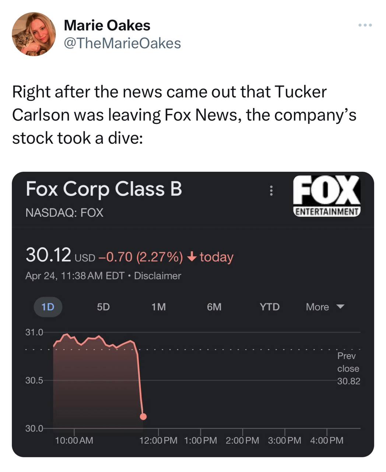The image size is (386, 472).
Task: Click the 12:00 PM time axis label
Action: point(158,440)
